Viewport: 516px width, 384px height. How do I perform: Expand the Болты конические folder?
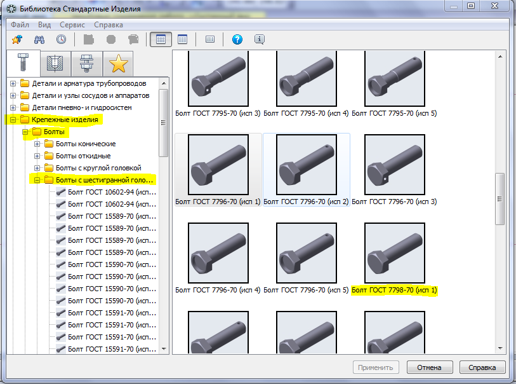click(37, 144)
